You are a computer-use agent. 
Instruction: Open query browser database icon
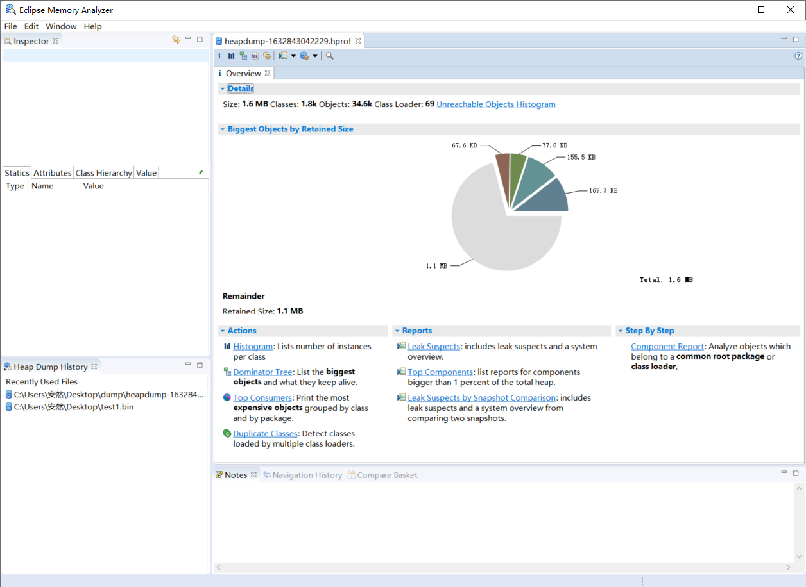click(304, 56)
